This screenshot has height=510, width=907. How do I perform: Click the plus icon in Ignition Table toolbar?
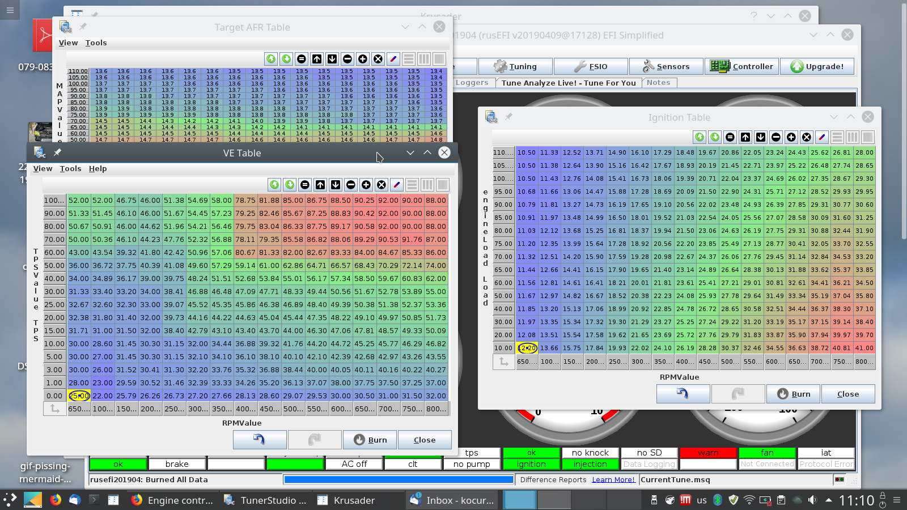click(x=791, y=137)
